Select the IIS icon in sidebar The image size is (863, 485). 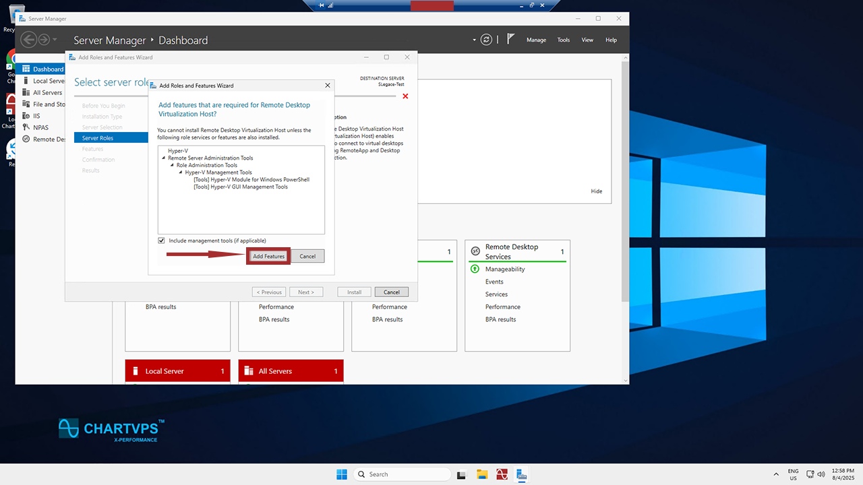[x=26, y=116]
